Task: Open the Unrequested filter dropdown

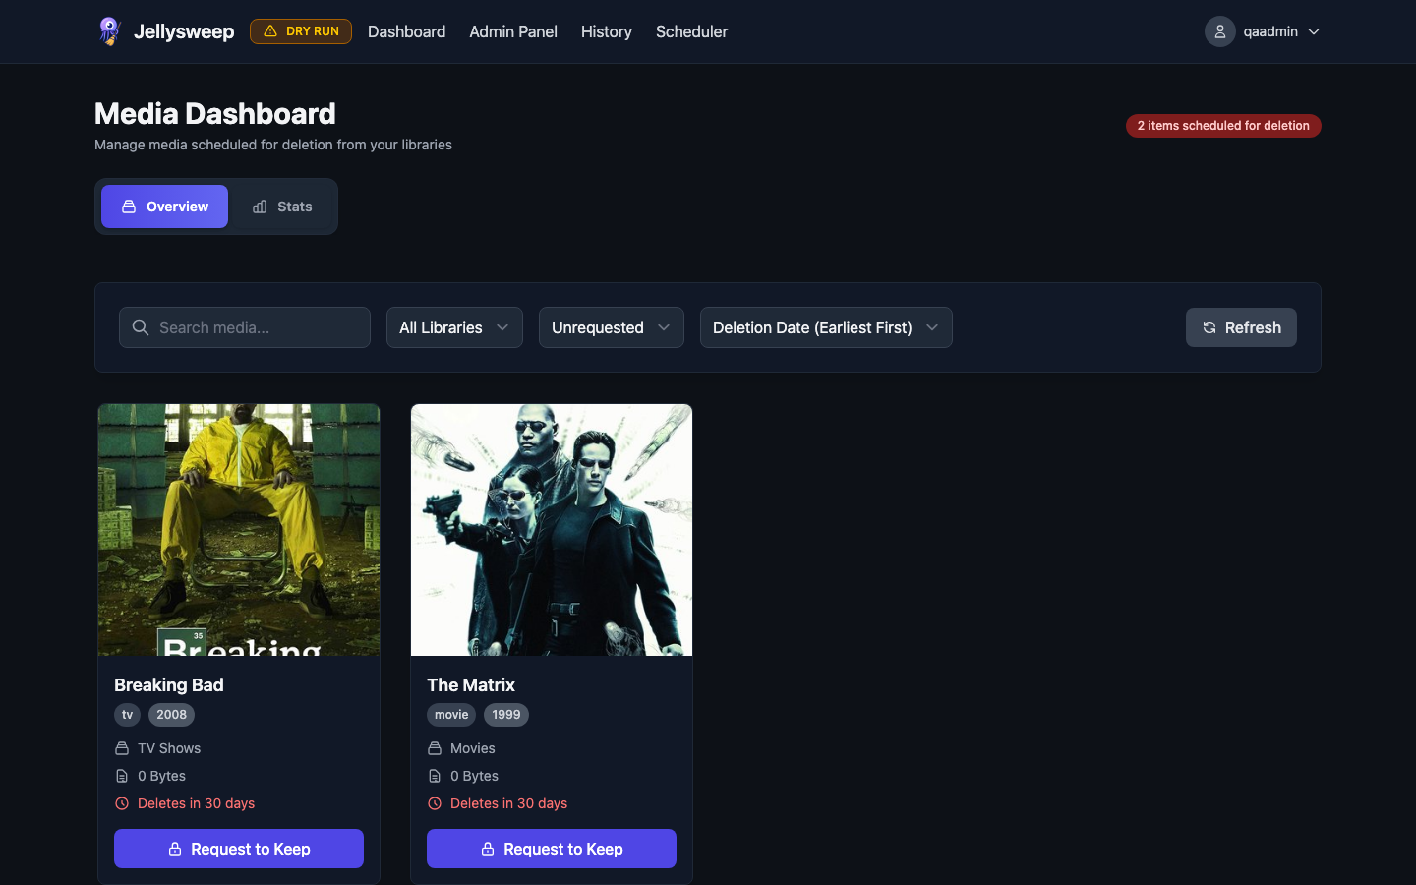Action: point(612,327)
